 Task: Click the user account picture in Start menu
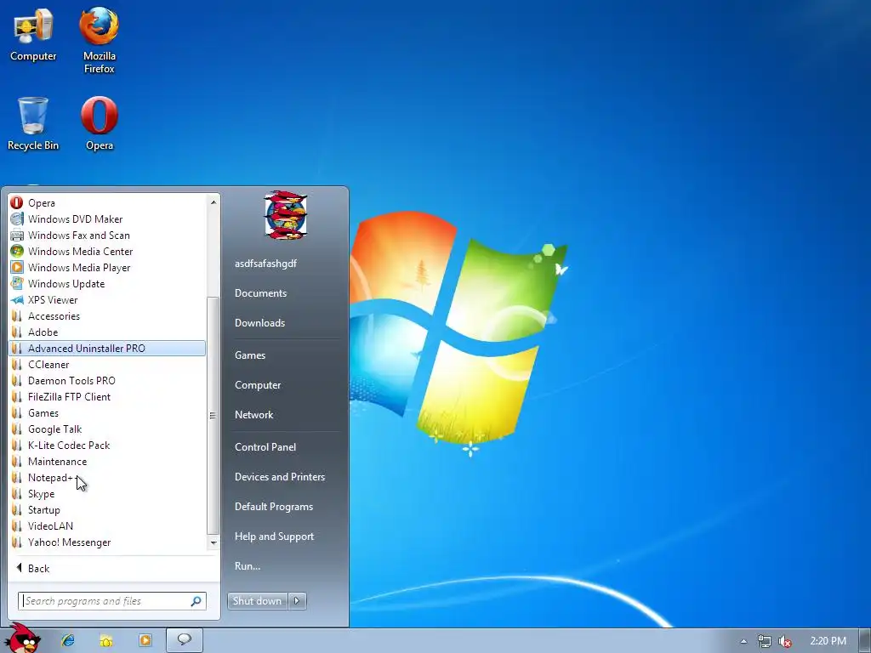click(286, 215)
